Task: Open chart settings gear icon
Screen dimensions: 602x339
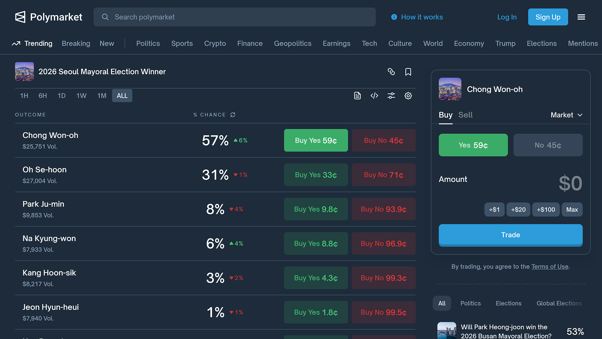Action: (x=408, y=96)
